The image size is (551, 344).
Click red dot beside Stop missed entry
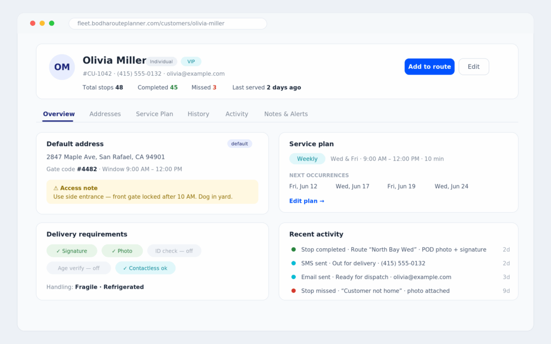pos(293,291)
